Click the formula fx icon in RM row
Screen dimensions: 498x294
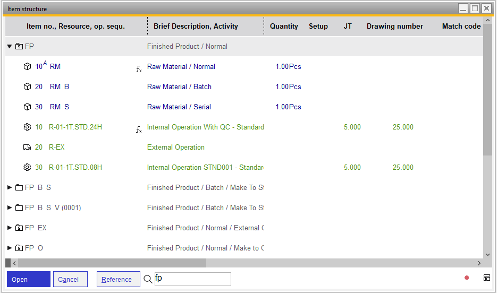(x=139, y=69)
